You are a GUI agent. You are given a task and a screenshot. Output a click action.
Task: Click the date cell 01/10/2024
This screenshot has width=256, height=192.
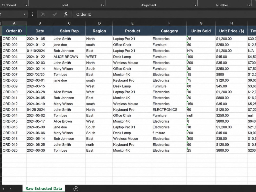coord(40,51)
